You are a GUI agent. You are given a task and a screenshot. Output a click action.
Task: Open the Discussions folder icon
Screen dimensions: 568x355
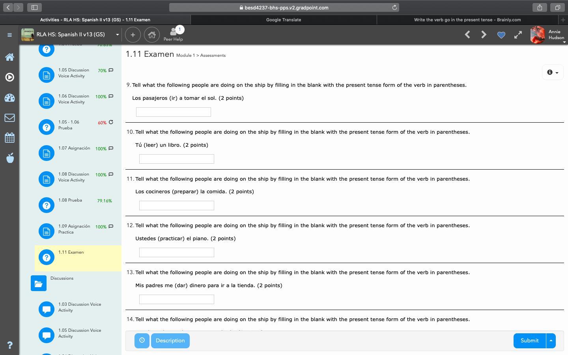pyautogui.click(x=39, y=283)
